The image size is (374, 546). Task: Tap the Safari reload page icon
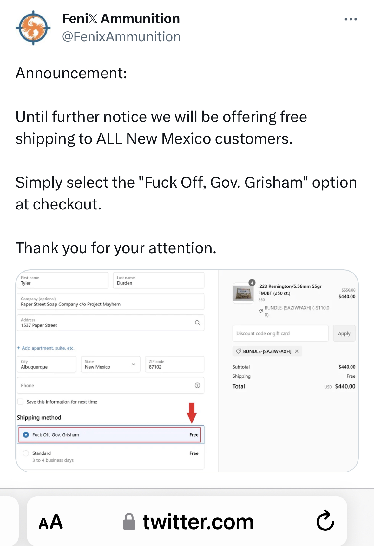(325, 521)
